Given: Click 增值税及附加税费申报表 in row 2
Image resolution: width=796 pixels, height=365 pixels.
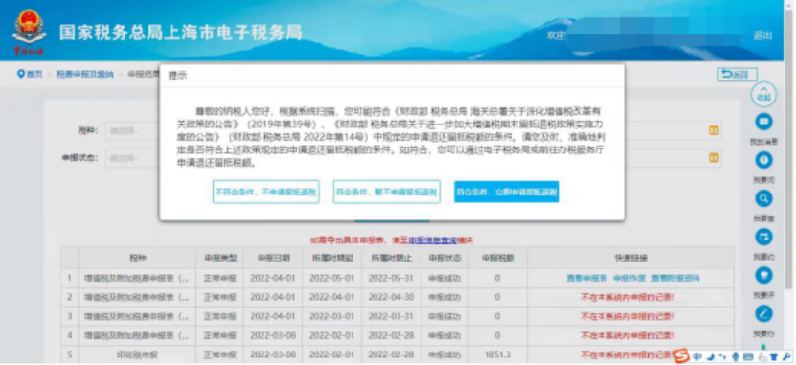Looking at the screenshot, I should (x=137, y=298).
